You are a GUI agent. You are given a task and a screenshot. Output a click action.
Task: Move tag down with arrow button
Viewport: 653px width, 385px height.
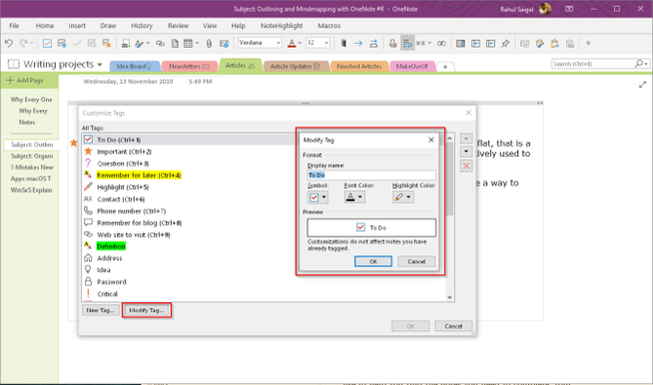466,151
